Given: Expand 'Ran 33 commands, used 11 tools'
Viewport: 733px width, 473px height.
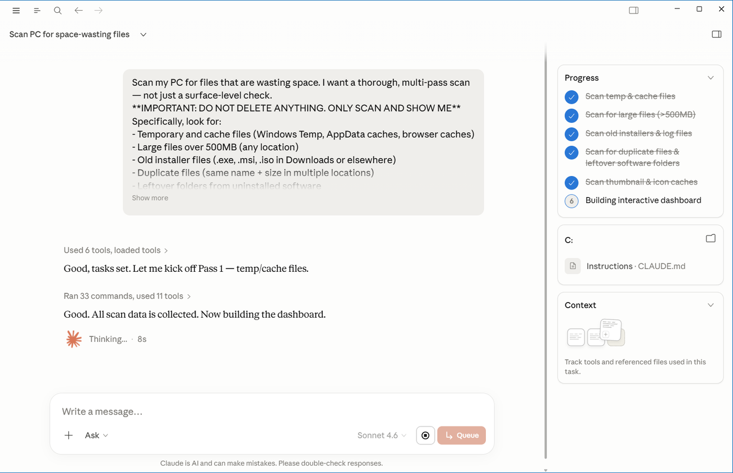Looking at the screenshot, I should 127,296.
